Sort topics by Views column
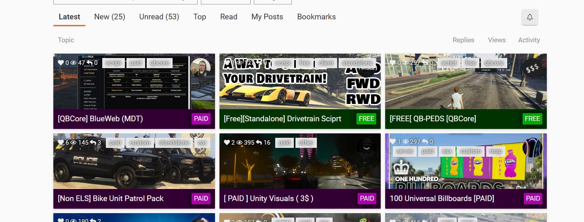Image resolution: width=584 pixels, height=222 pixels. (x=497, y=40)
